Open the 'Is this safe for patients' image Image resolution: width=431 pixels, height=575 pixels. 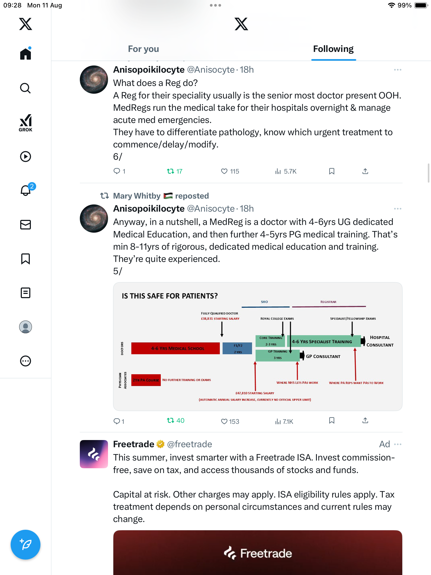click(x=258, y=346)
